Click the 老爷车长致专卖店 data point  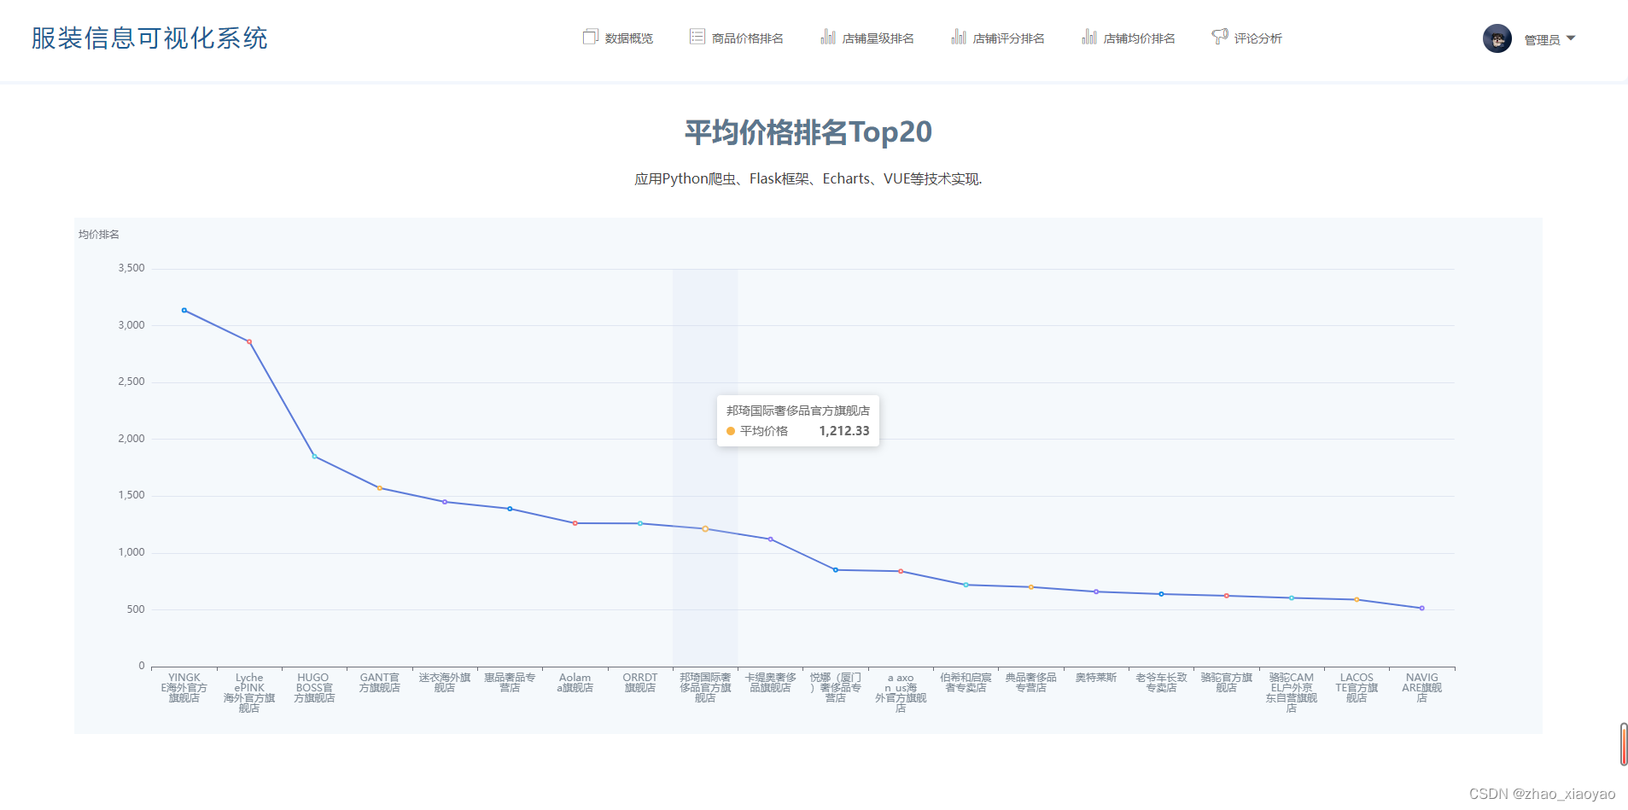tap(1161, 594)
